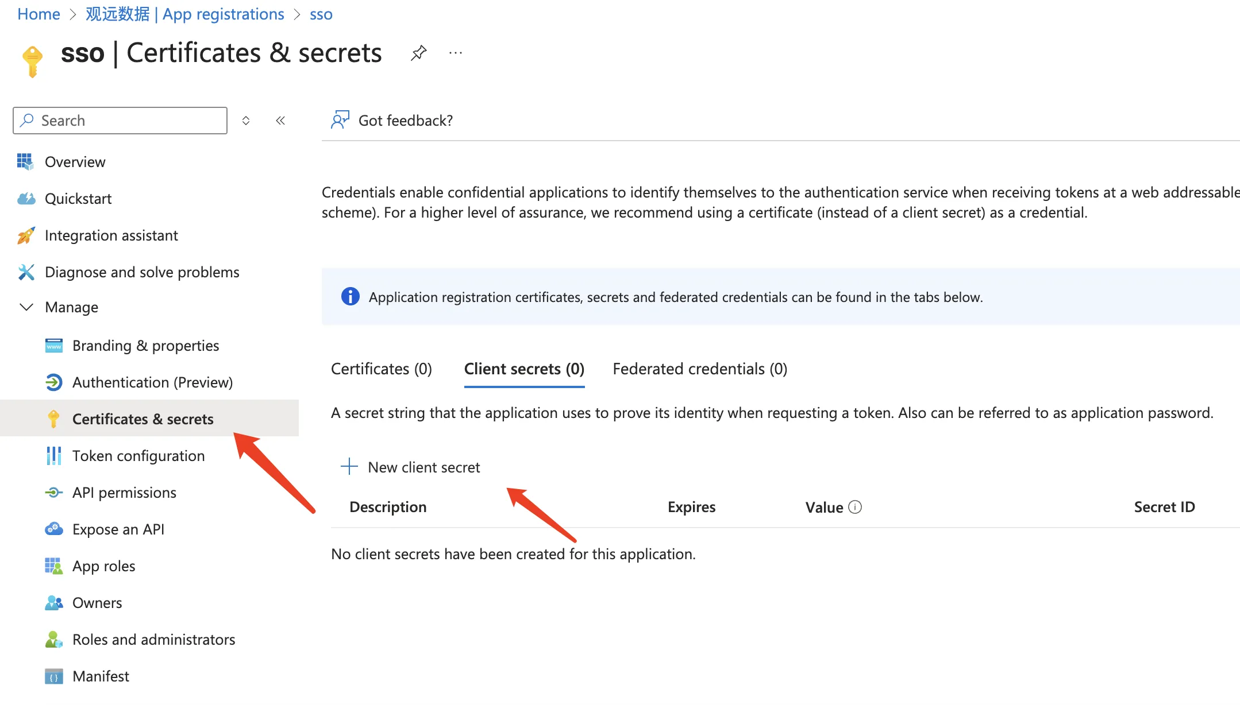The image size is (1240, 705).
Task: Click the Home breadcrumb link
Action: pos(38,14)
